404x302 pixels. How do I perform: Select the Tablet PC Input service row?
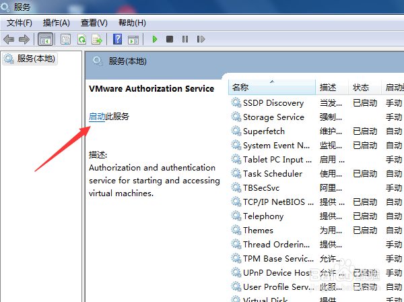(x=316, y=160)
